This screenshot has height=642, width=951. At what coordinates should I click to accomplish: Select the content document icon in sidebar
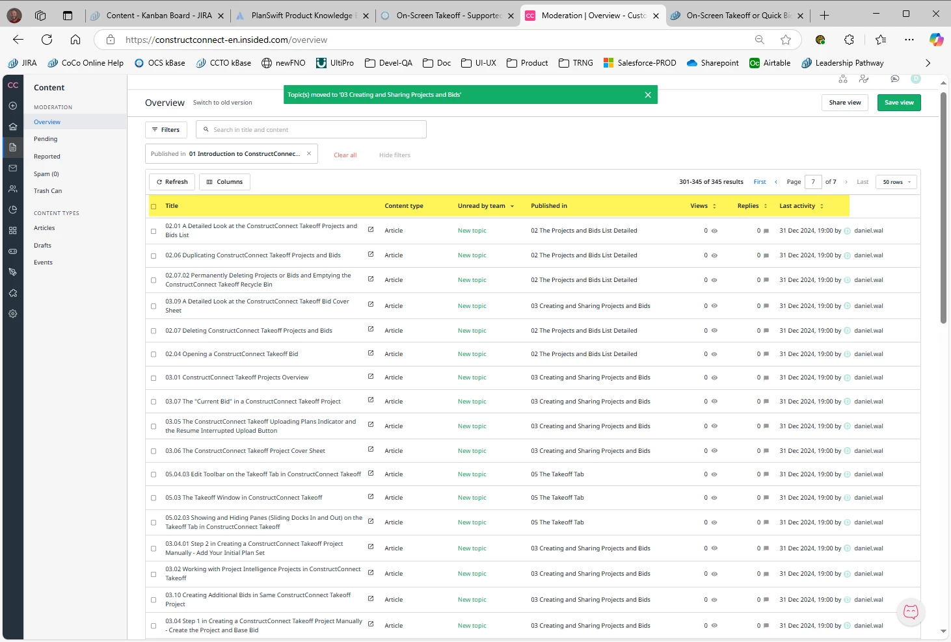[12, 148]
